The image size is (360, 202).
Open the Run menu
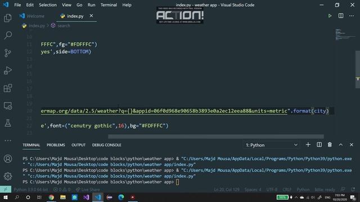pyautogui.click(x=91, y=5)
